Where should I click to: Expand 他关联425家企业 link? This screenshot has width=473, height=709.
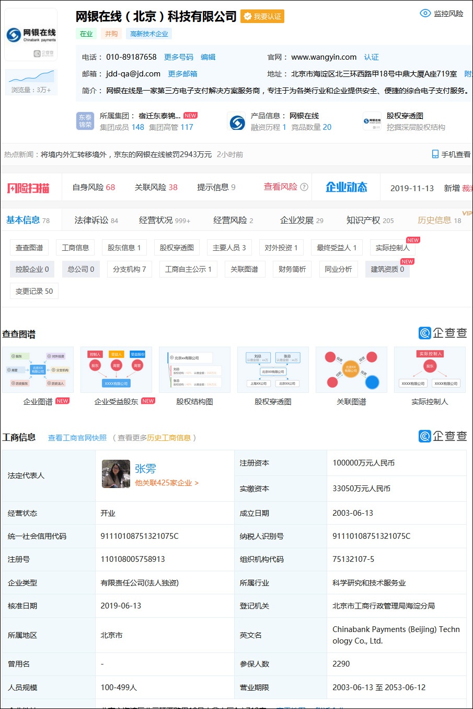coord(167,483)
